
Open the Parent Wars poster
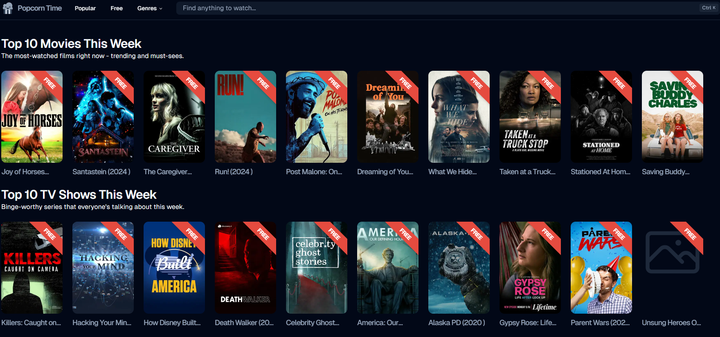pos(601,267)
